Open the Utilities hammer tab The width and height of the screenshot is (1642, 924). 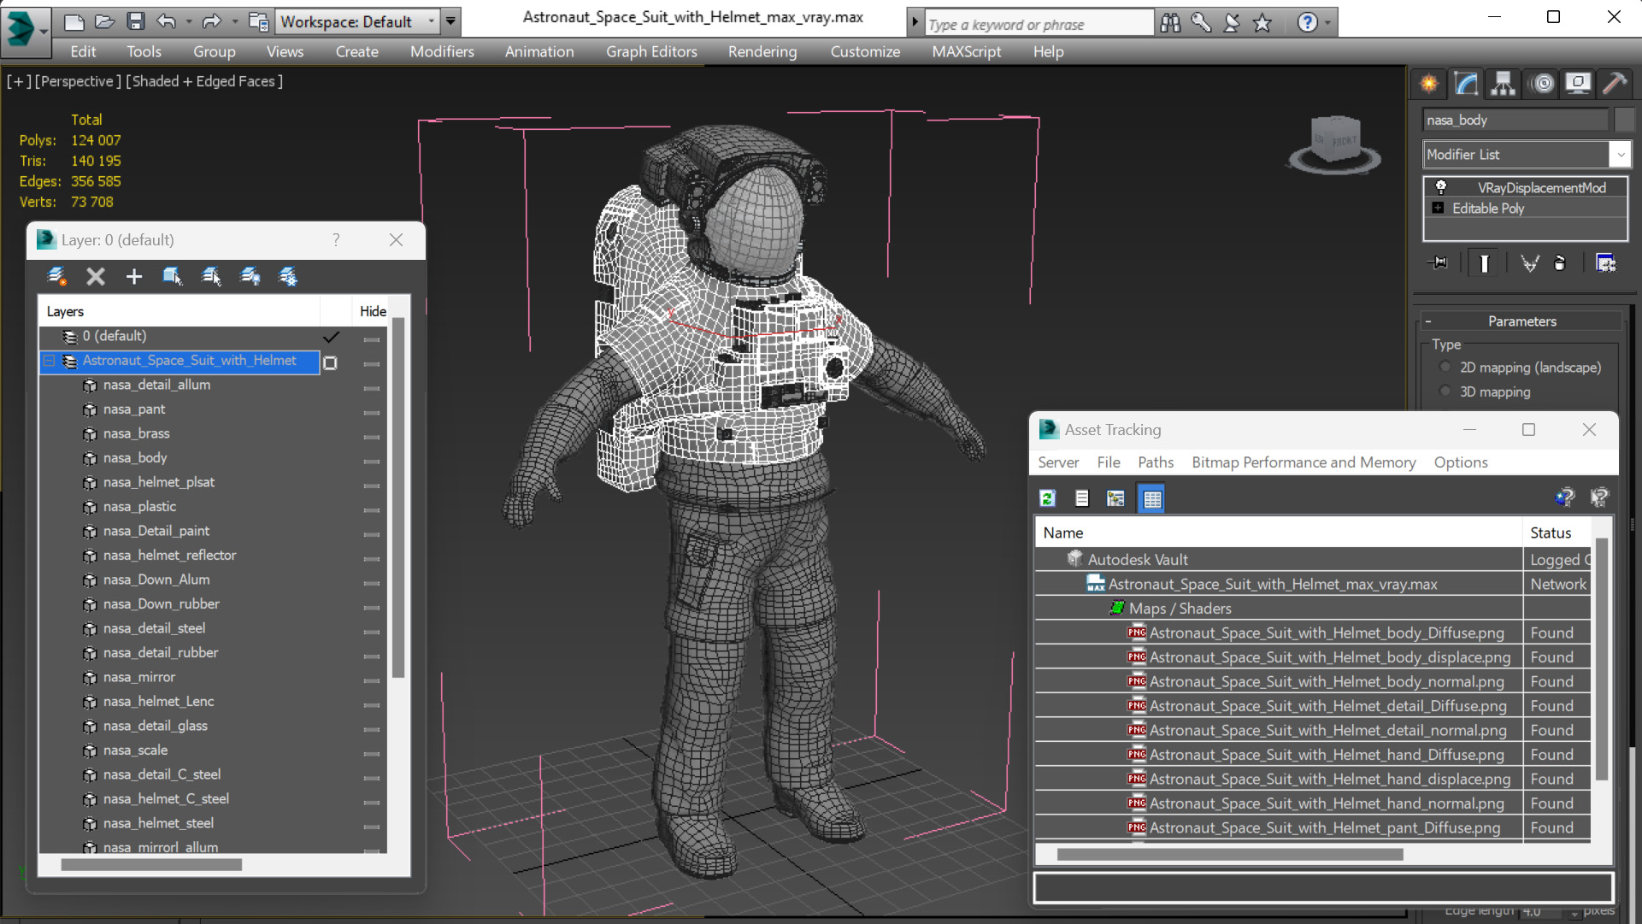pos(1615,83)
